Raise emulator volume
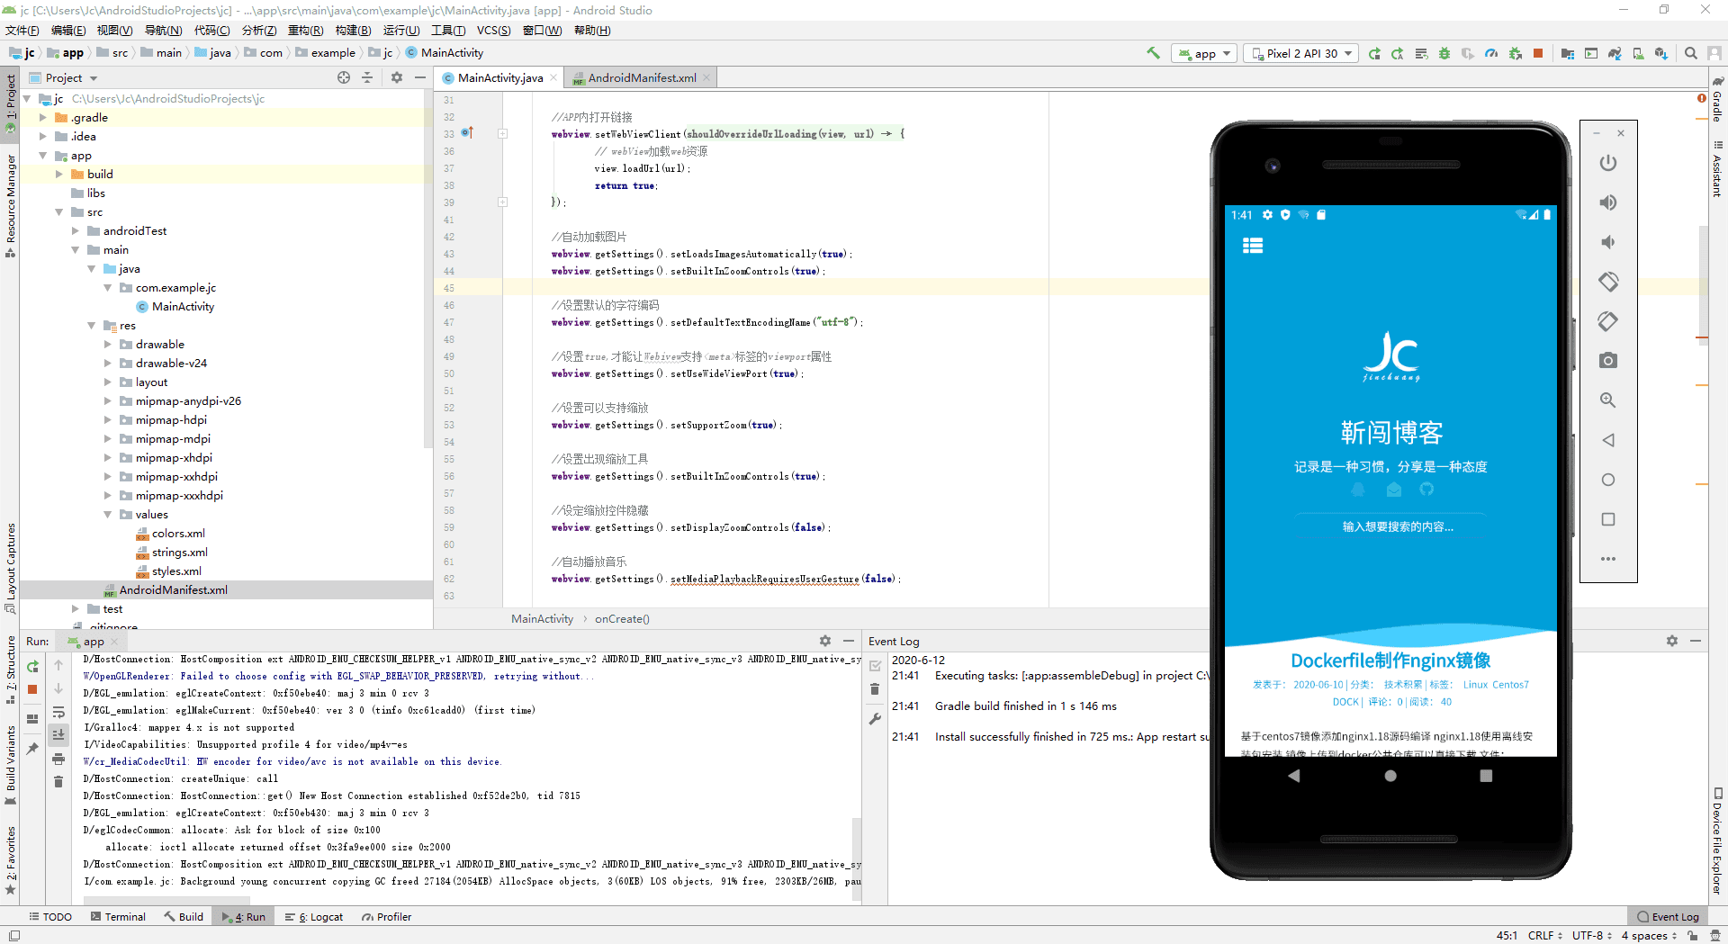Screen dimensions: 1728x944 click(1608, 202)
